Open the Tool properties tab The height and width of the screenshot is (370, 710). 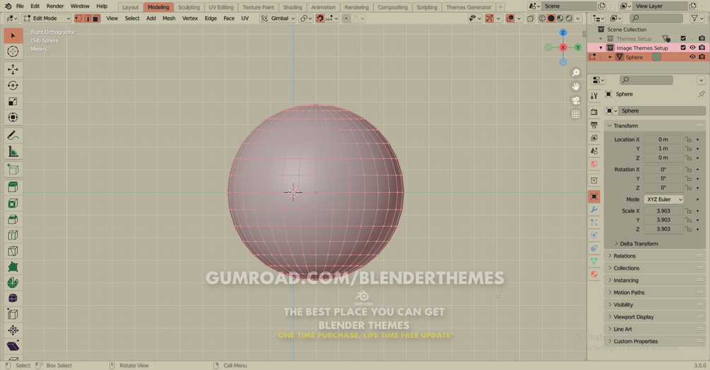(x=594, y=95)
